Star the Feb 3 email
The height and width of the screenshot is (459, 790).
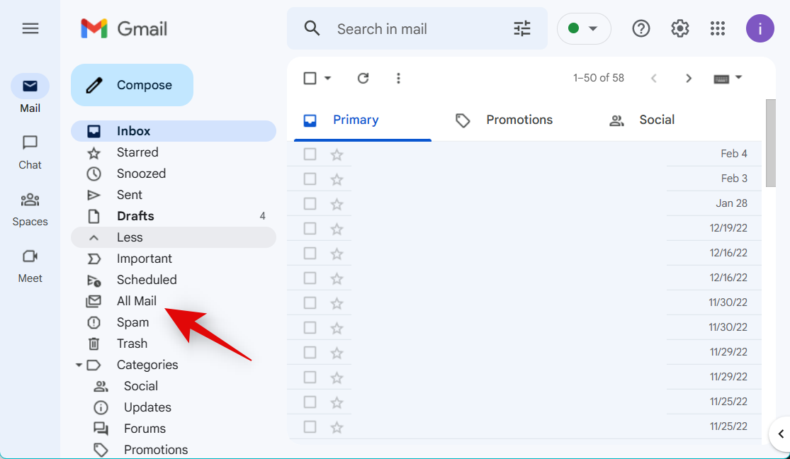337,178
